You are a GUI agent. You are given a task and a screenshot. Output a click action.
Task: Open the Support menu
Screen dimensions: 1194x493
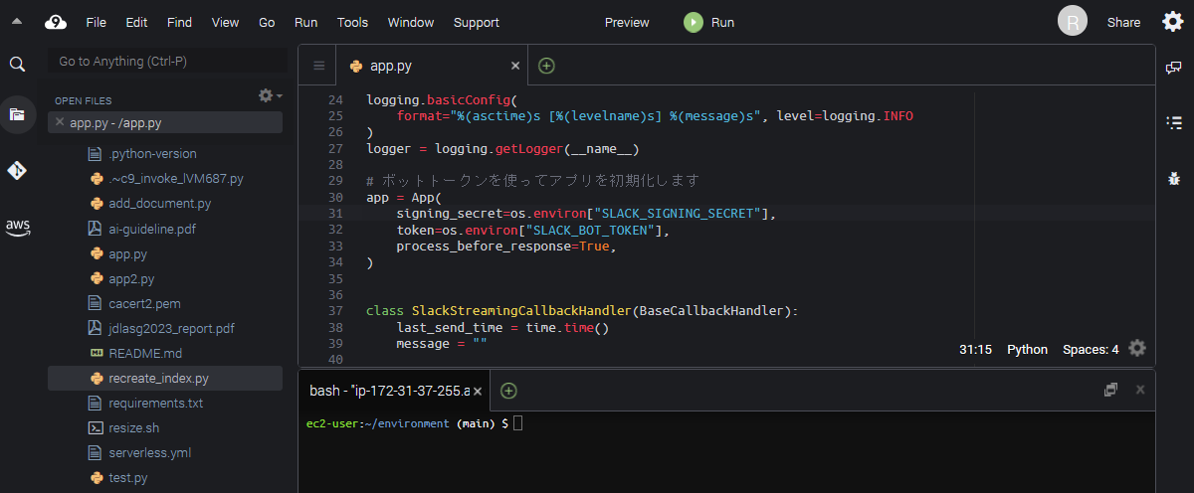(x=477, y=22)
